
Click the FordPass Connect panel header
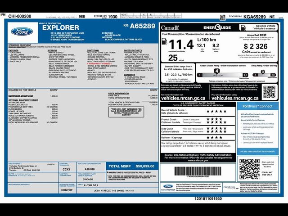click(x=257, y=106)
